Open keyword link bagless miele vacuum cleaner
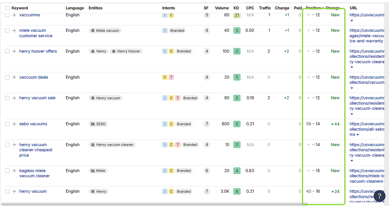 pos(35,173)
